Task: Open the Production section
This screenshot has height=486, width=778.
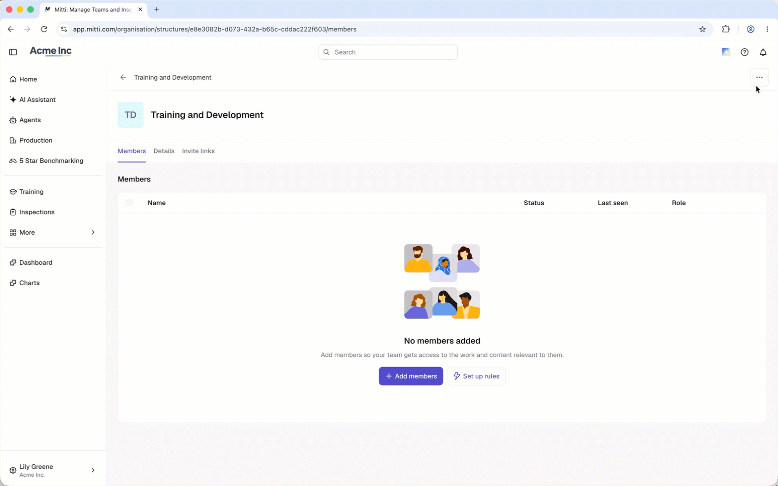Action: pyautogui.click(x=31, y=140)
